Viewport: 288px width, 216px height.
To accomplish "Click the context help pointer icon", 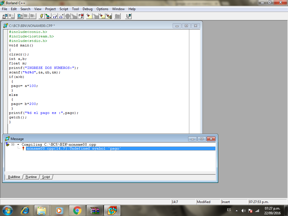I will click(128, 16).
